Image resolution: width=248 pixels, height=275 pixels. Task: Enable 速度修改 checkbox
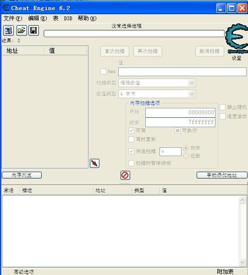222,116
